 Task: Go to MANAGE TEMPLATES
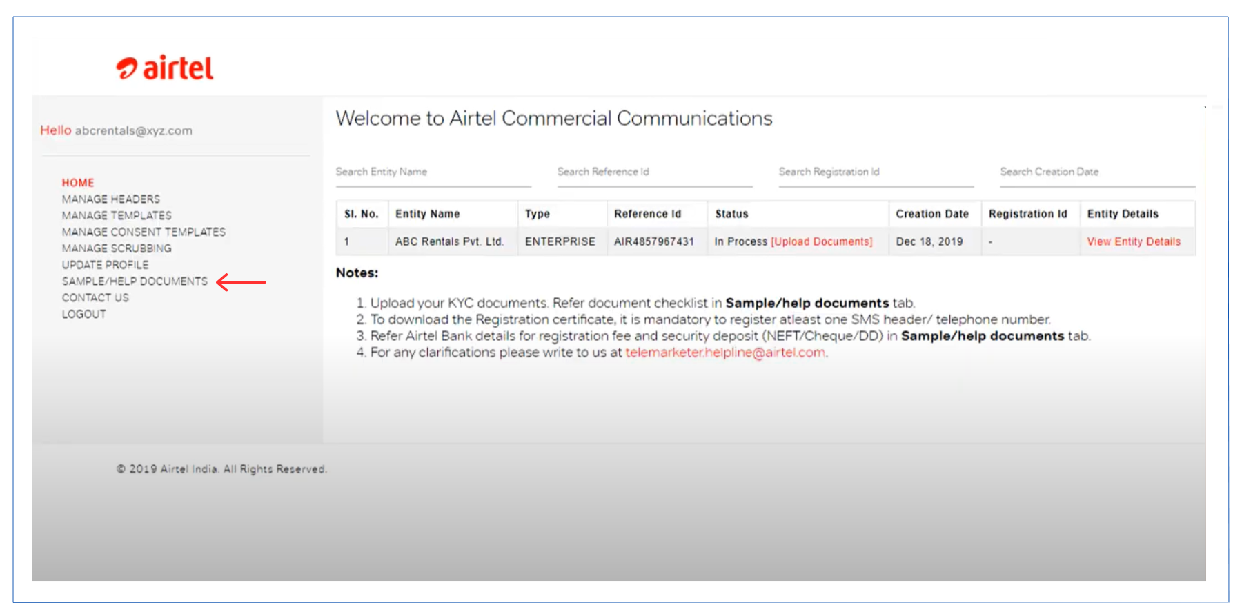(117, 216)
